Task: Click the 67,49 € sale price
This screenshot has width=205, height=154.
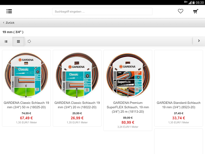Action: [x=26, y=118]
